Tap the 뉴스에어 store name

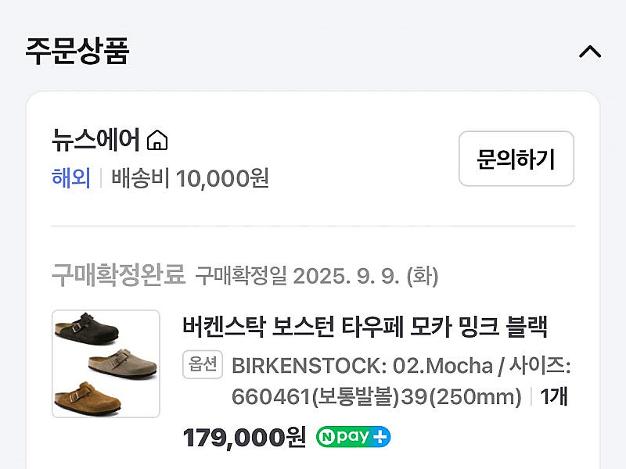(x=95, y=141)
